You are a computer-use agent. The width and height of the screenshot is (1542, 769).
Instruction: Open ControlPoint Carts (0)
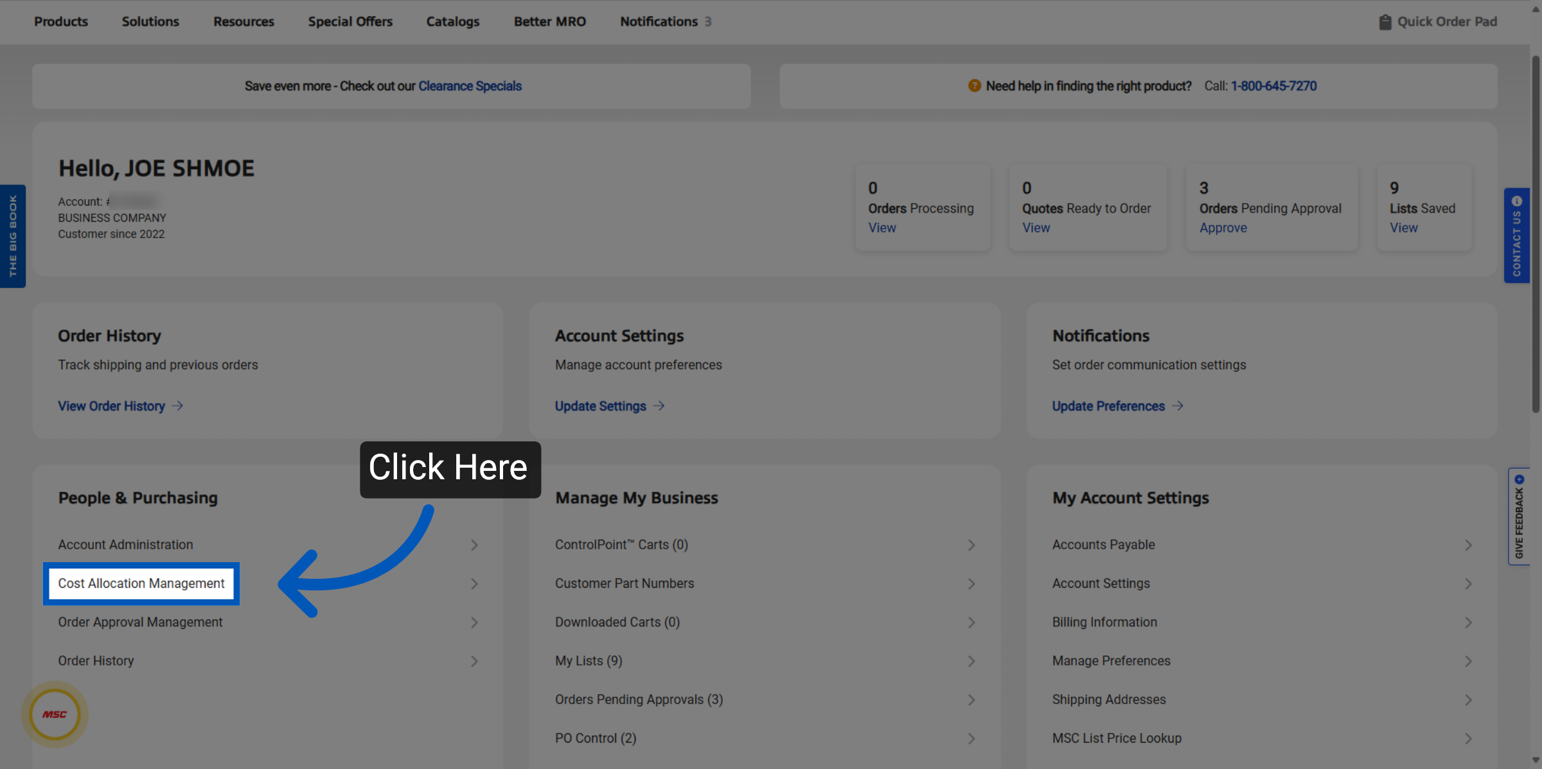tap(621, 545)
